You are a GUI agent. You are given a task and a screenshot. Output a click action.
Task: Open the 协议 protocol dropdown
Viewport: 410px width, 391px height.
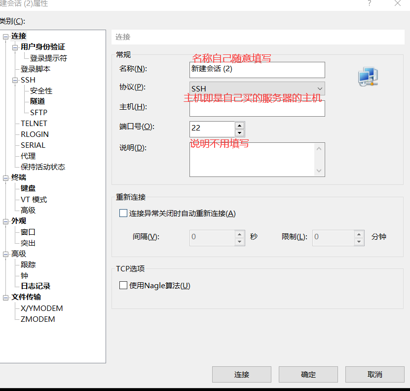click(319, 89)
